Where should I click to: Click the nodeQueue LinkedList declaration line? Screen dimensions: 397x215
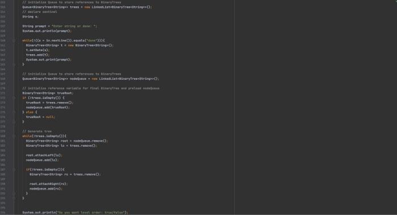click(91, 79)
